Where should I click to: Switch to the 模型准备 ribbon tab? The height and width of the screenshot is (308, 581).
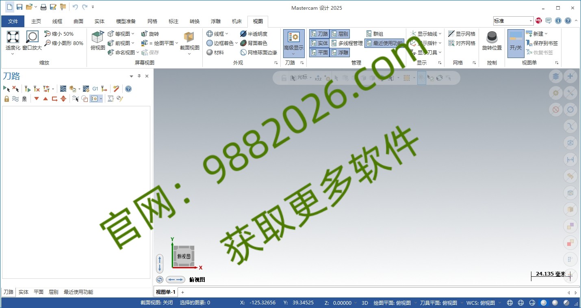pos(126,22)
